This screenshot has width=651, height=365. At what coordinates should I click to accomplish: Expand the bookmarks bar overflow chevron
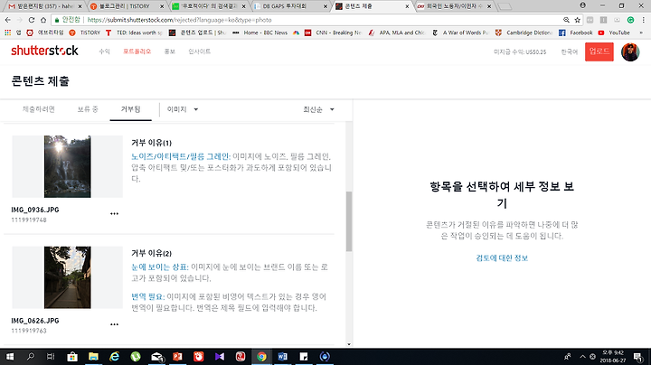click(641, 33)
